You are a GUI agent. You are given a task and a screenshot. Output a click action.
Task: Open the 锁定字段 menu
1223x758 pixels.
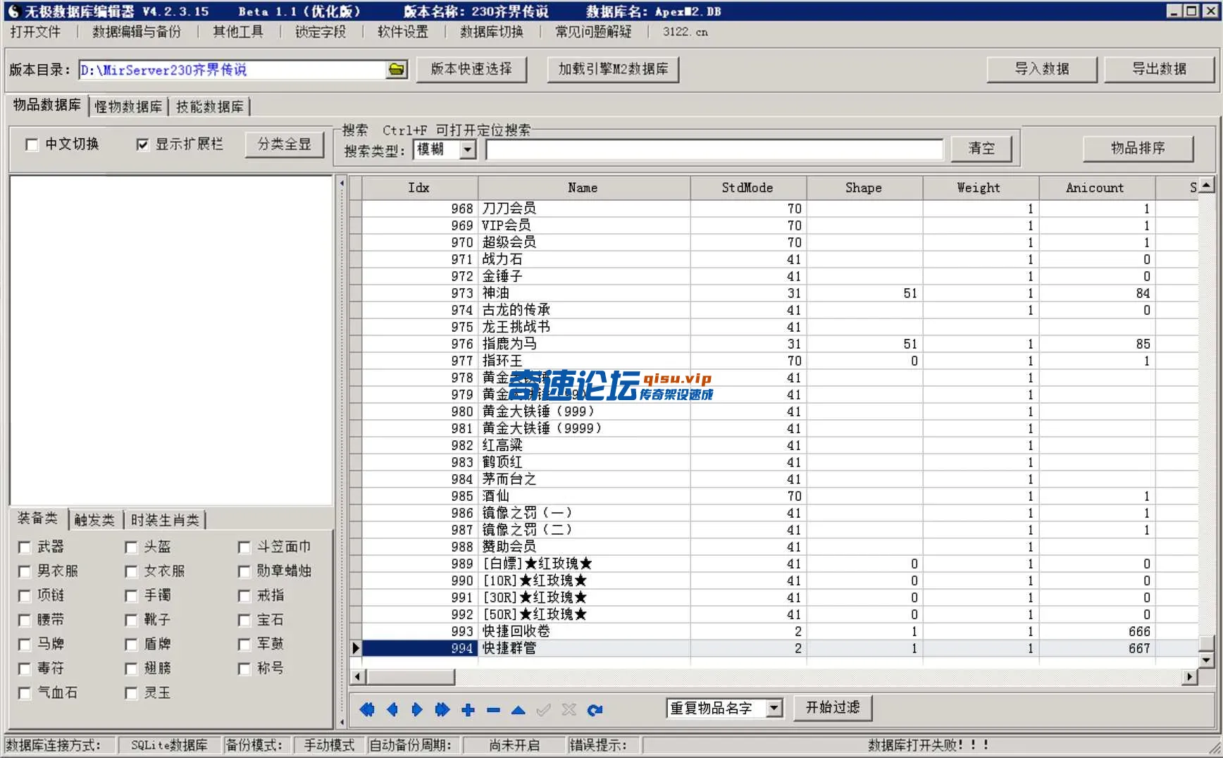coord(321,32)
